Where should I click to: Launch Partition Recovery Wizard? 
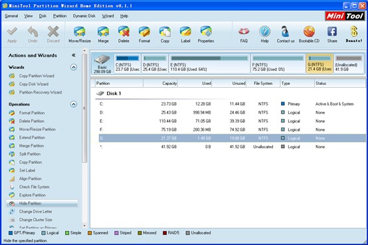[41, 92]
